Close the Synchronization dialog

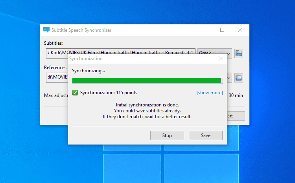point(221,59)
